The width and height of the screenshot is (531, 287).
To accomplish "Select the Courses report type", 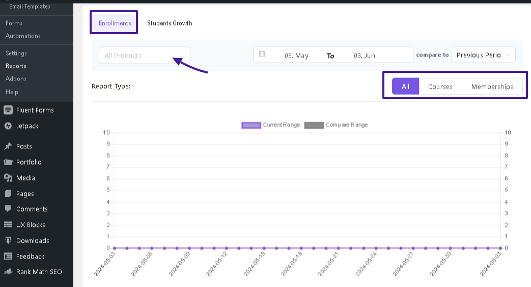I will (x=440, y=87).
